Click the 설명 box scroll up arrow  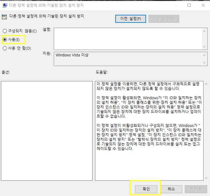point(204,31)
